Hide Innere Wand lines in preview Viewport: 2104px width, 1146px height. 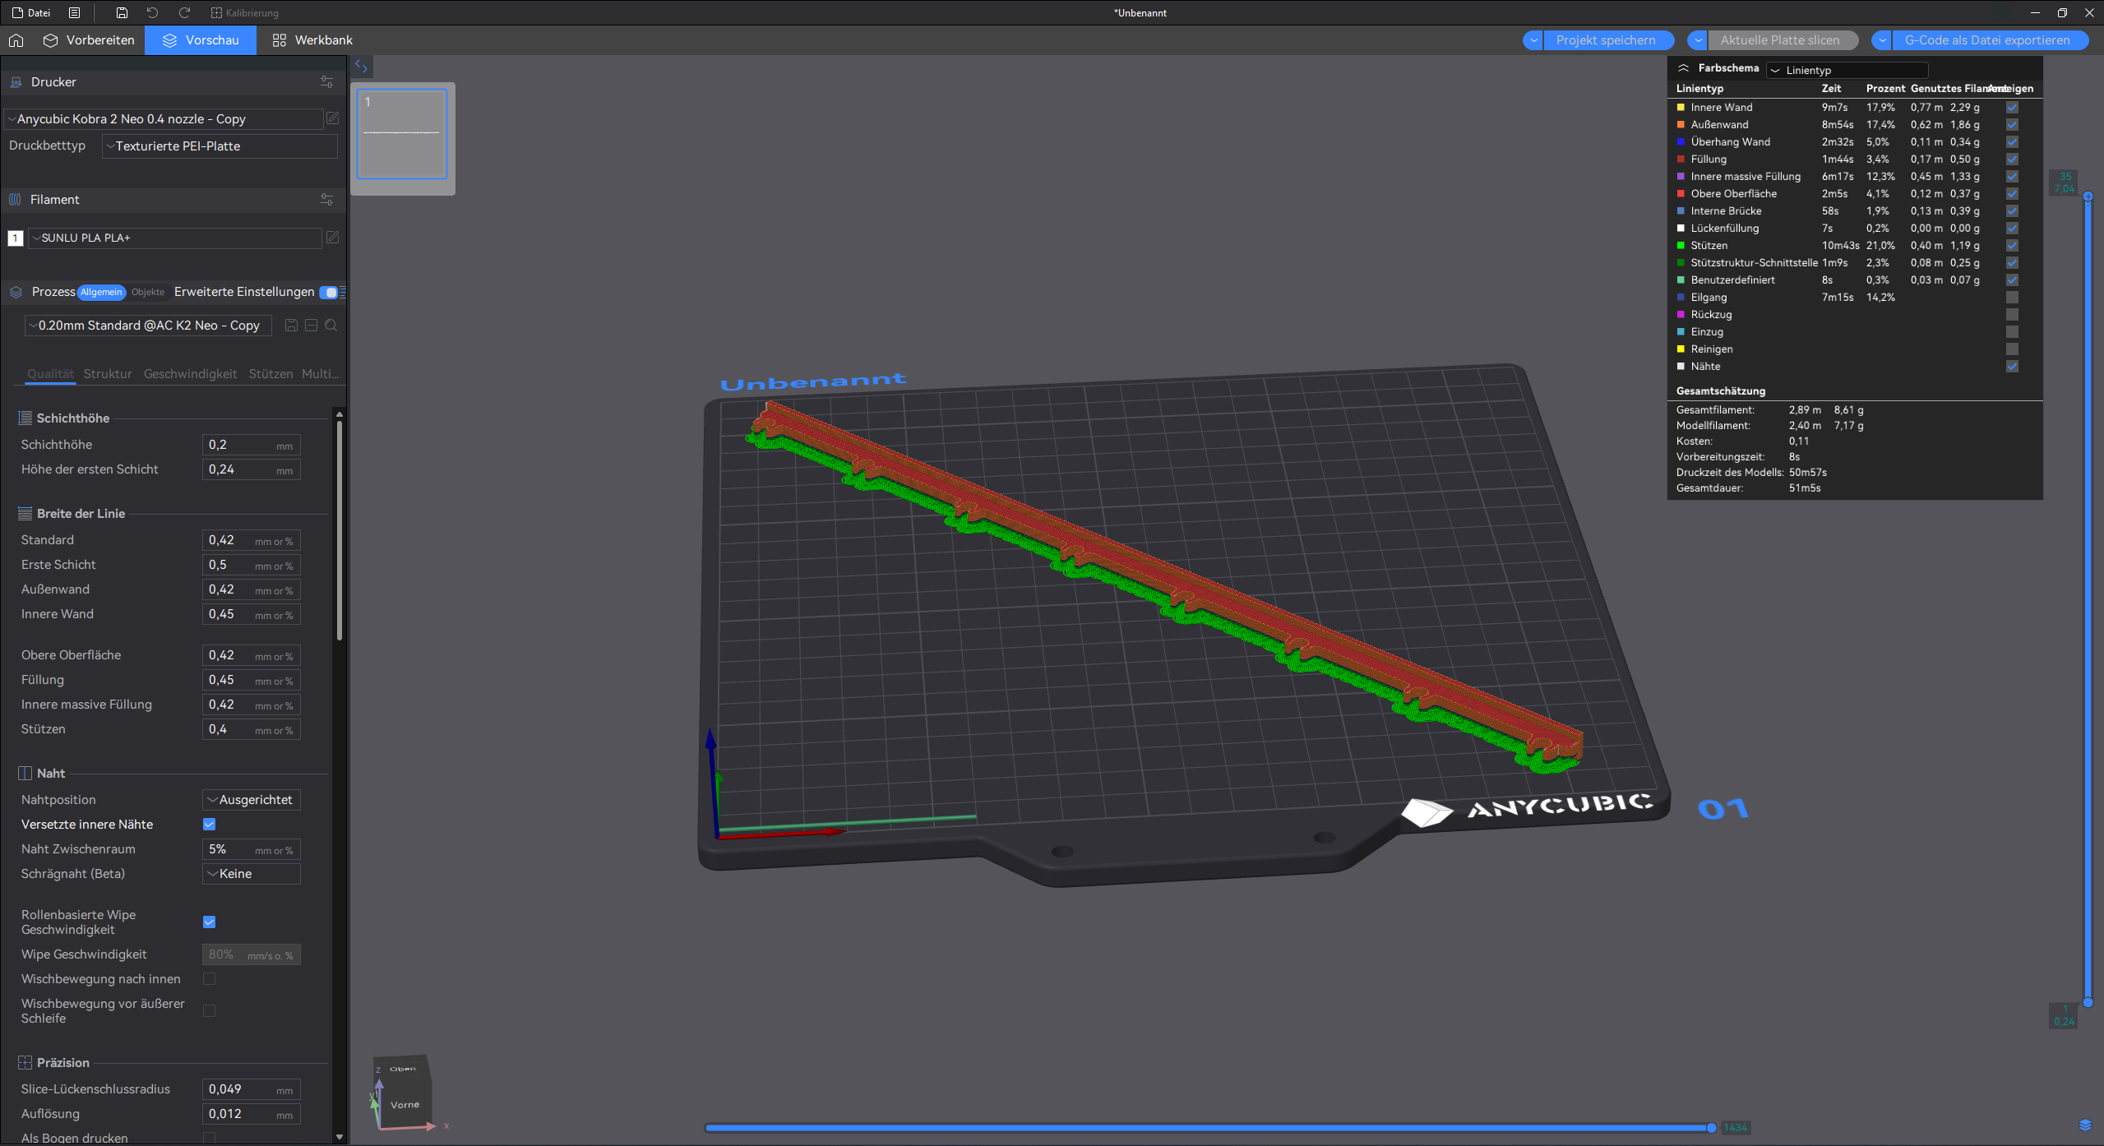(2012, 108)
